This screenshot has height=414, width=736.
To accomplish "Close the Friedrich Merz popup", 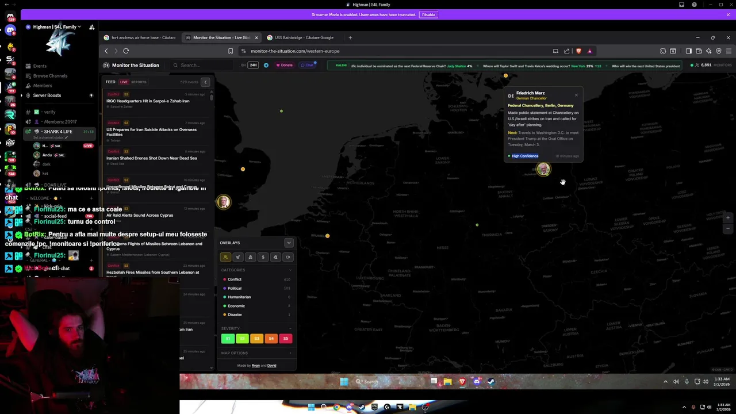I will coord(576,95).
